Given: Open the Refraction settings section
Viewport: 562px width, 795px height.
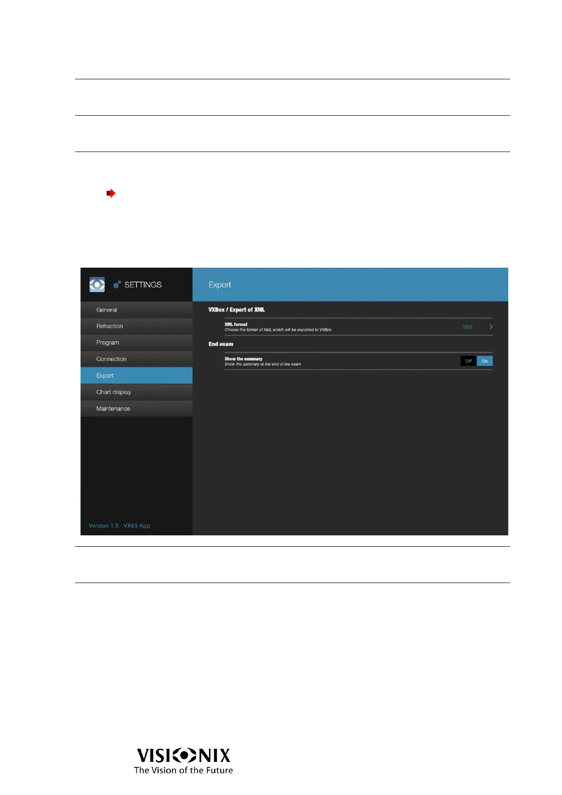Looking at the screenshot, I should (136, 326).
